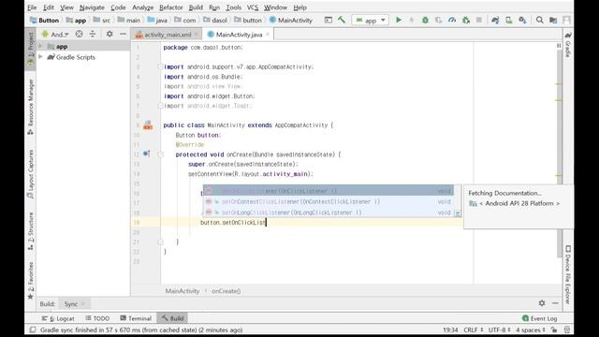Choose setOnLongClickListener completion suggestion
599x337 pixels.
[x=329, y=212]
